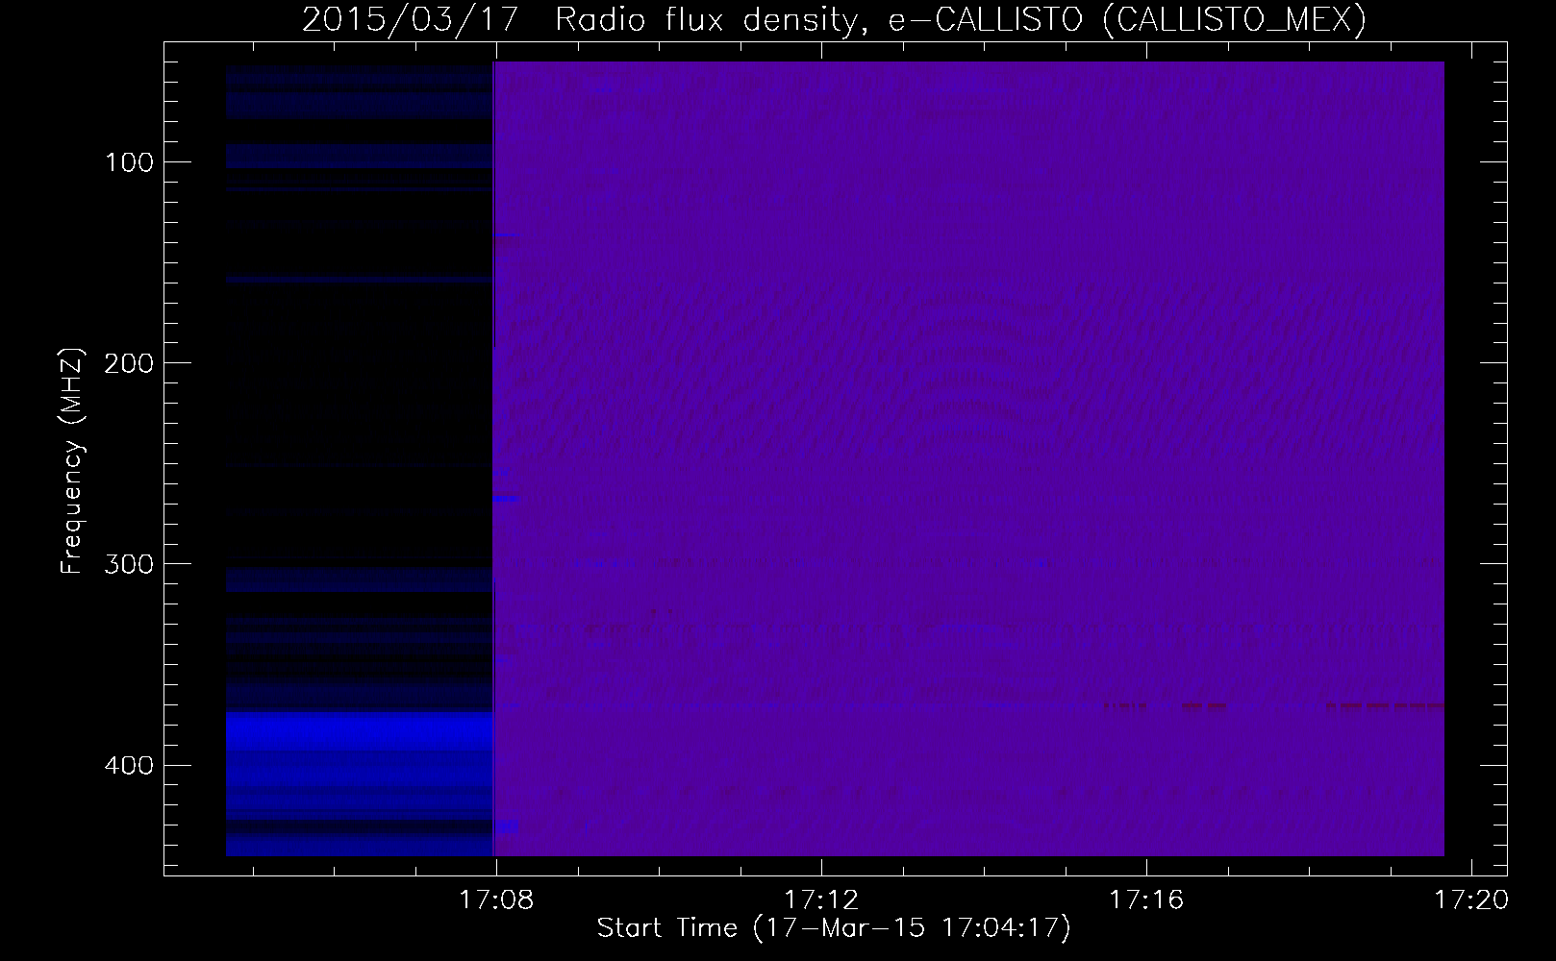Image resolution: width=1556 pixels, height=961 pixels.
Task: Click the 17:08 time tick label
Action: pos(496,900)
